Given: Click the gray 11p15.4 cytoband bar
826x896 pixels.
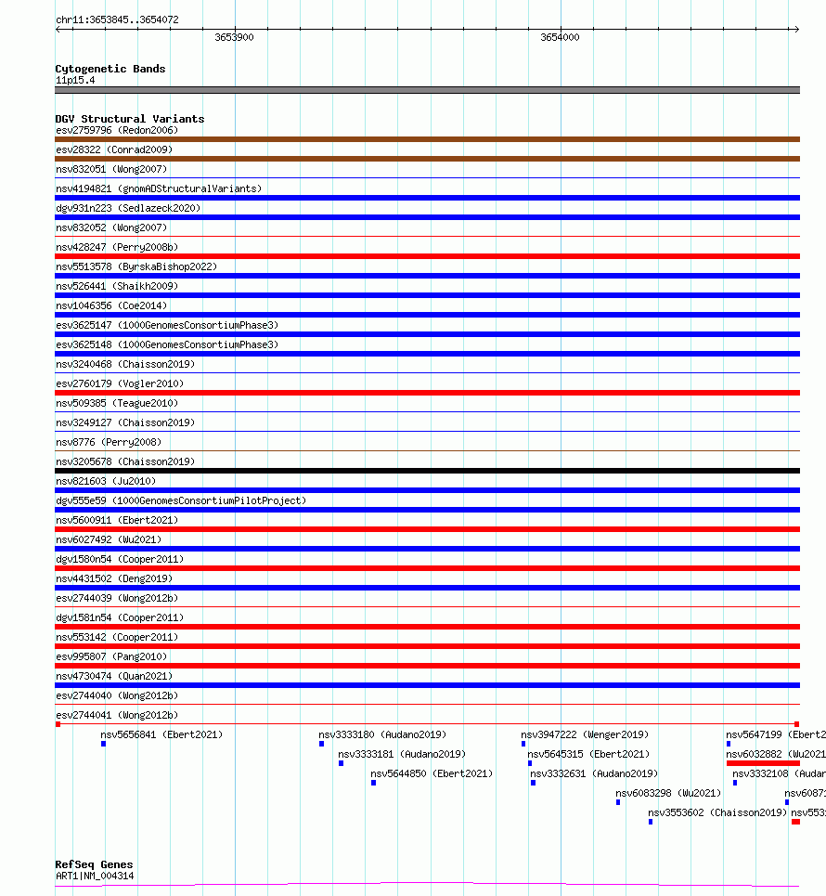Looking at the screenshot, I should coord(427,90).
